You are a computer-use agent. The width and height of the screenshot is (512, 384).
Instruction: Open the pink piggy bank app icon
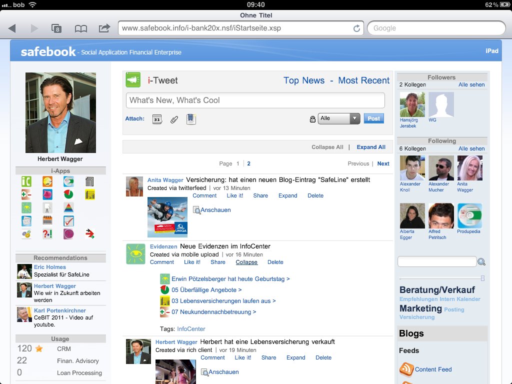coord(47,194)
